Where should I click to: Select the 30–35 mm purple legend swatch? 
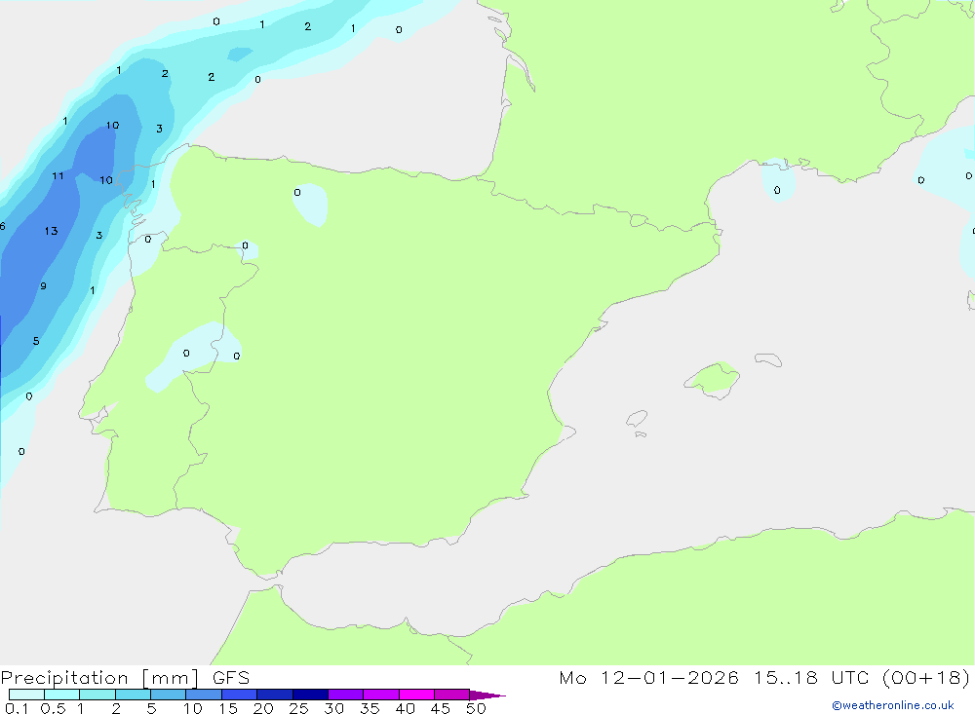click(346, 695)
